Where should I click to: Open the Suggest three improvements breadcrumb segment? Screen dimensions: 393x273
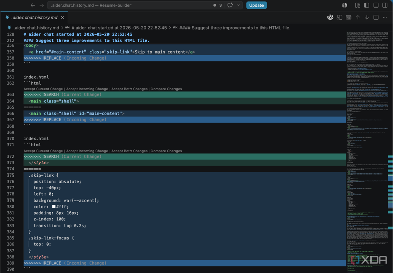point(235,28)
